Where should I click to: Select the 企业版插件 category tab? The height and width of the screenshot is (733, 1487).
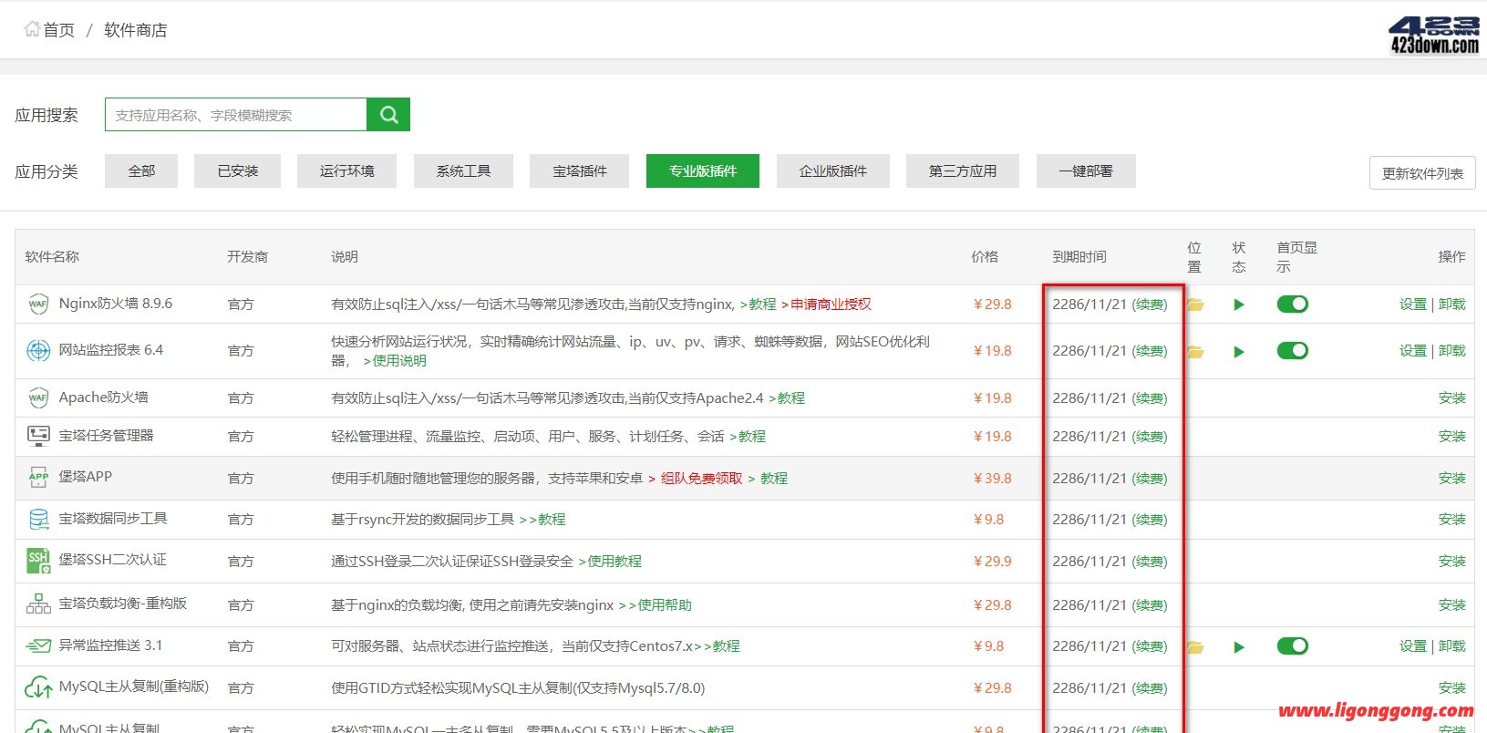coord(833,170)
